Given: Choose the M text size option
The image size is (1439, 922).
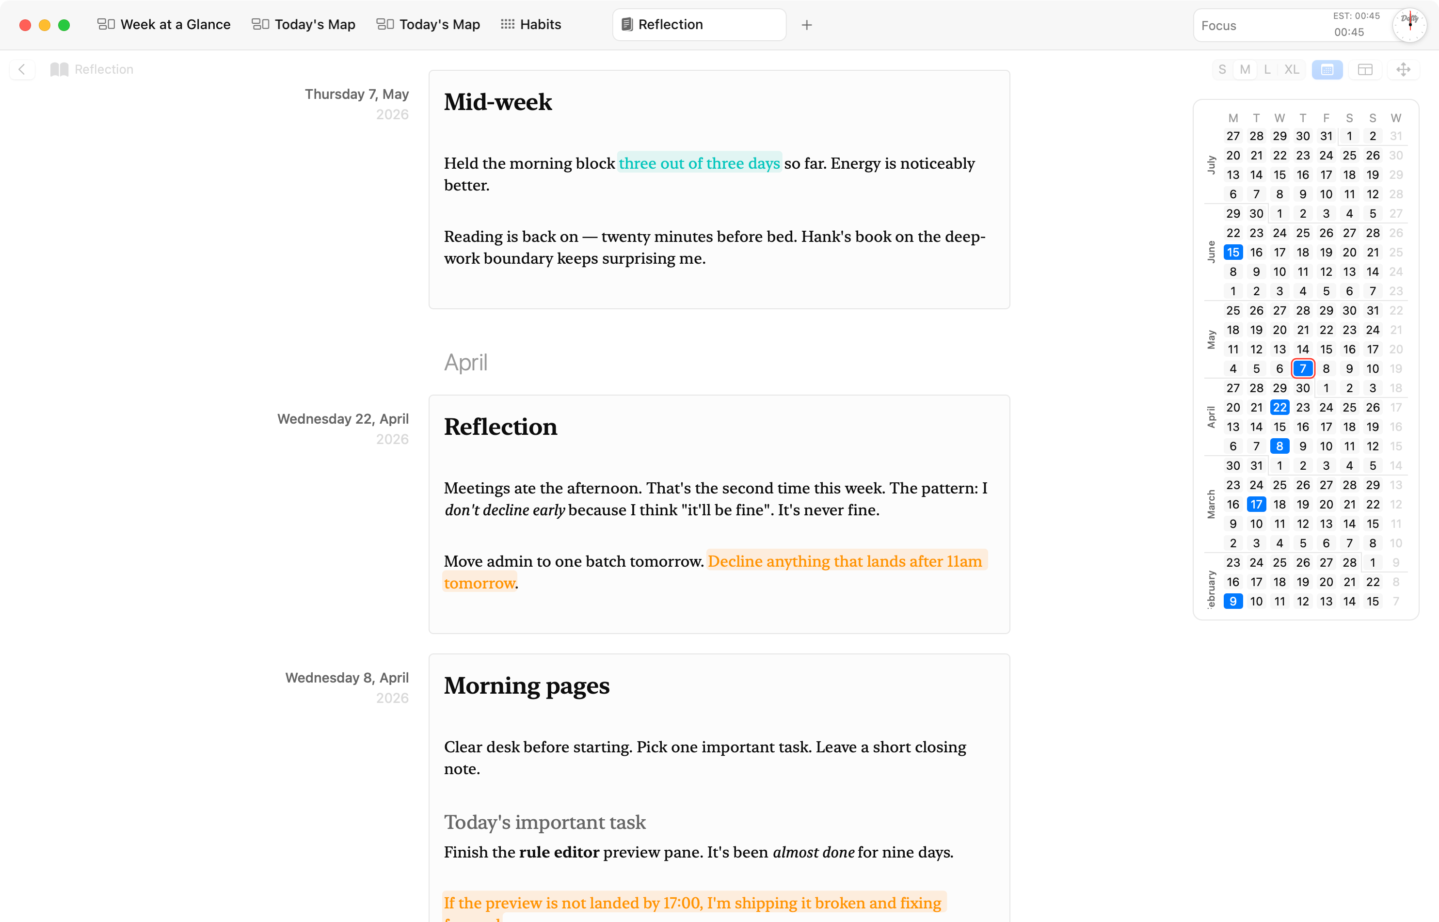Looking at the screenshot, I should [1245, 69].
